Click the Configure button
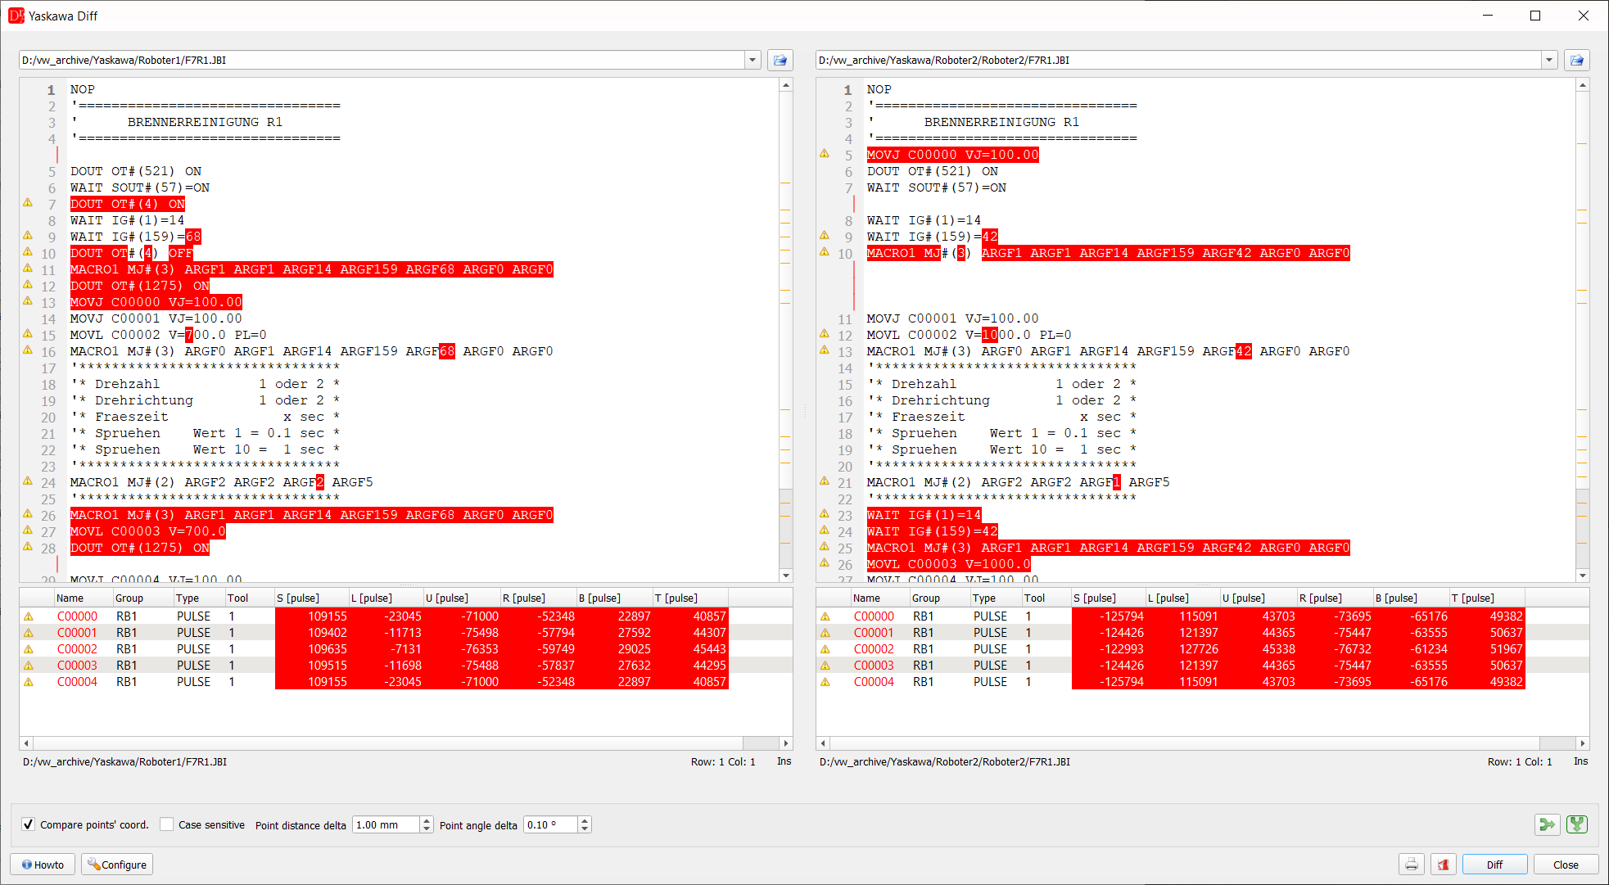1609x885 pixels. click(x=117, y=865)
